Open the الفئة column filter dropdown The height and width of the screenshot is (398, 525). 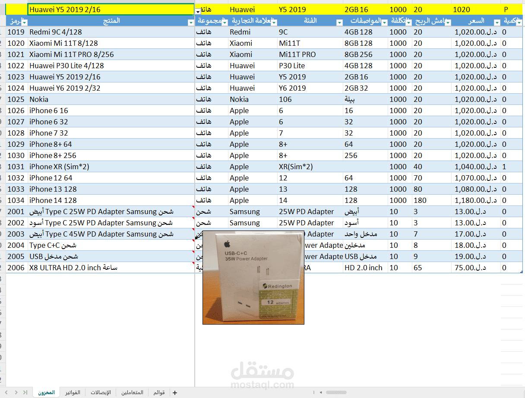point(339,22)
